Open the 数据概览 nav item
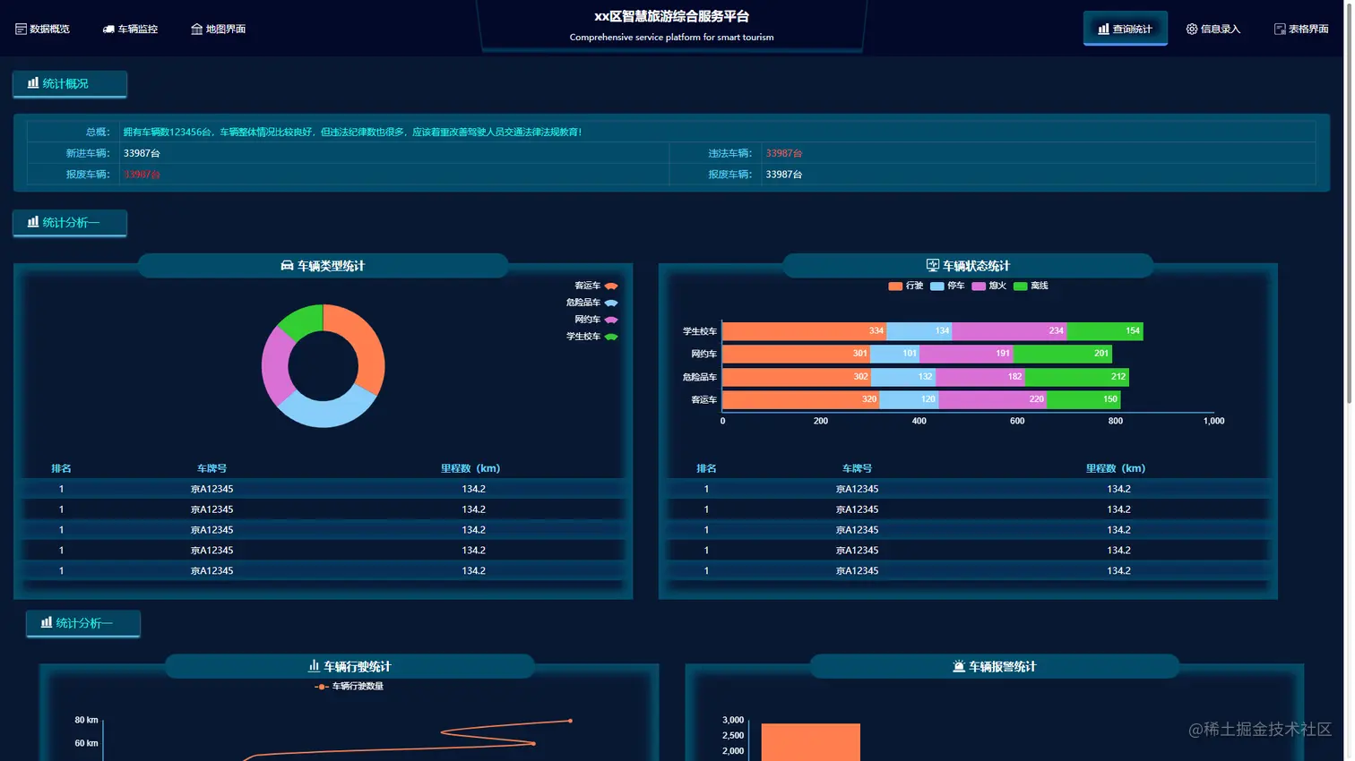The height and width of the screenshot is (761, 1355). (x=42, y=29)
